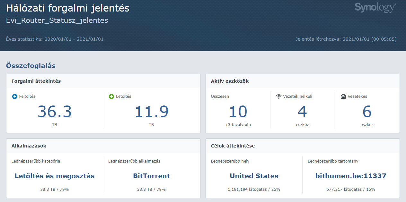Viewport: 406px width, 202px height.
Task: Open the Letöltés és megosztás category
Action: tap(55, 176)
